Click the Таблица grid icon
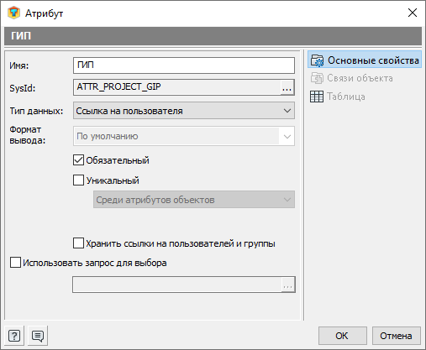426x350 pixels. (317, 97)
